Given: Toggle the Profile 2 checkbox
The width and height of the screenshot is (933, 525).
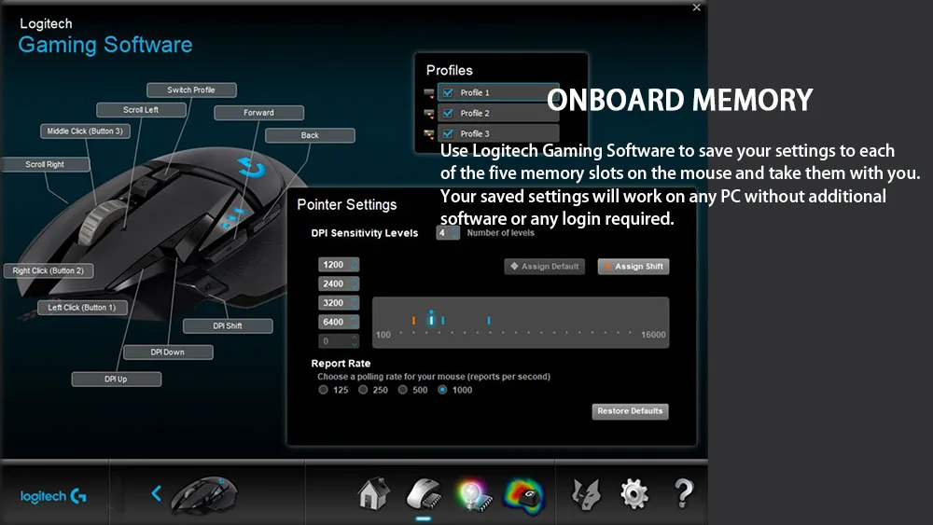Looking at the screenshot, I should 448,113.
